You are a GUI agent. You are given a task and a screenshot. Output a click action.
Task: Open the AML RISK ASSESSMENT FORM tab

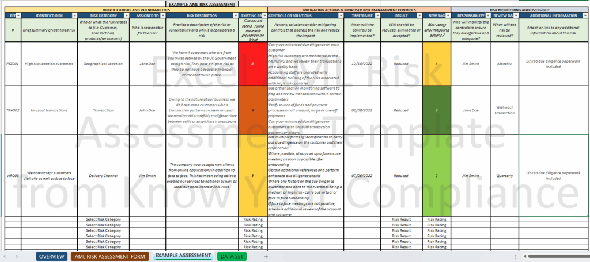[x=110, y=256]
